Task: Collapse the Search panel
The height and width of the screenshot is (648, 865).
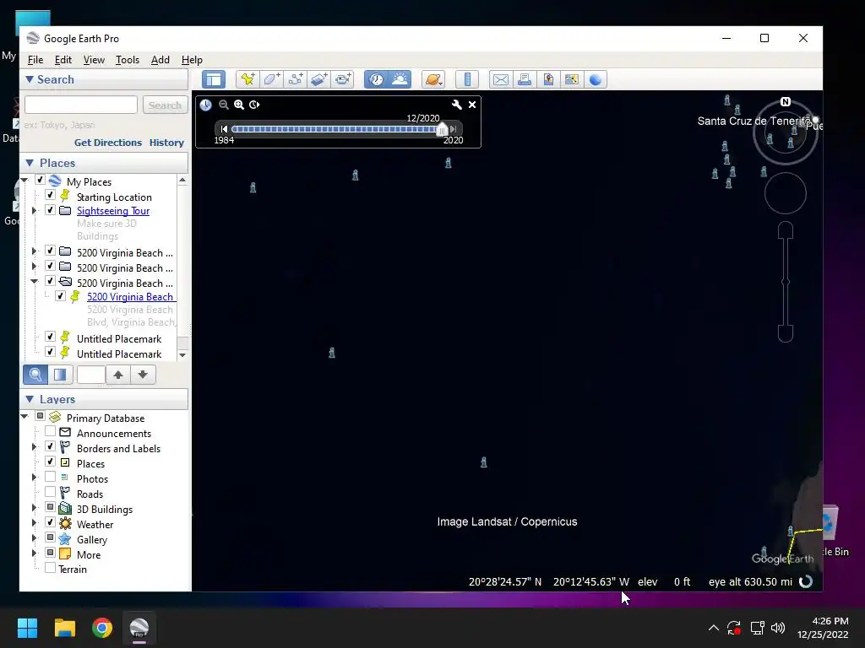Action: (30, 79)
